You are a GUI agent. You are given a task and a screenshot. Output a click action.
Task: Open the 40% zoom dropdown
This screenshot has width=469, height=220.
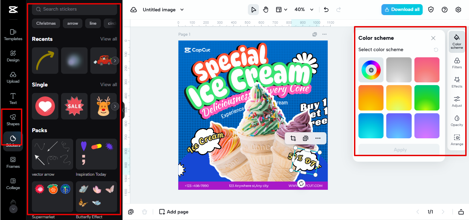point(304,10)
